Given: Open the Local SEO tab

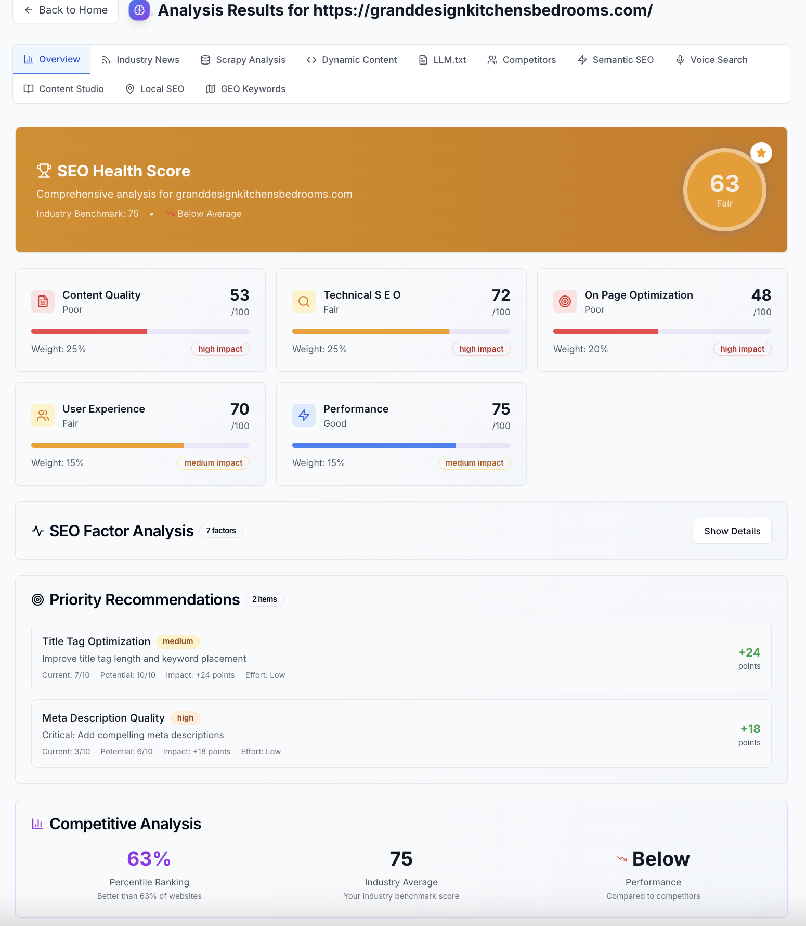Looking at the screenshot, I should coord(155,89).
